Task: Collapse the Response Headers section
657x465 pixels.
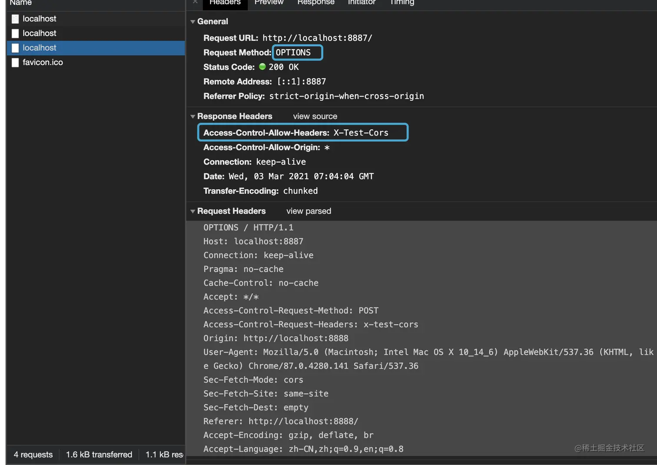Action: (x=193, y=116)
